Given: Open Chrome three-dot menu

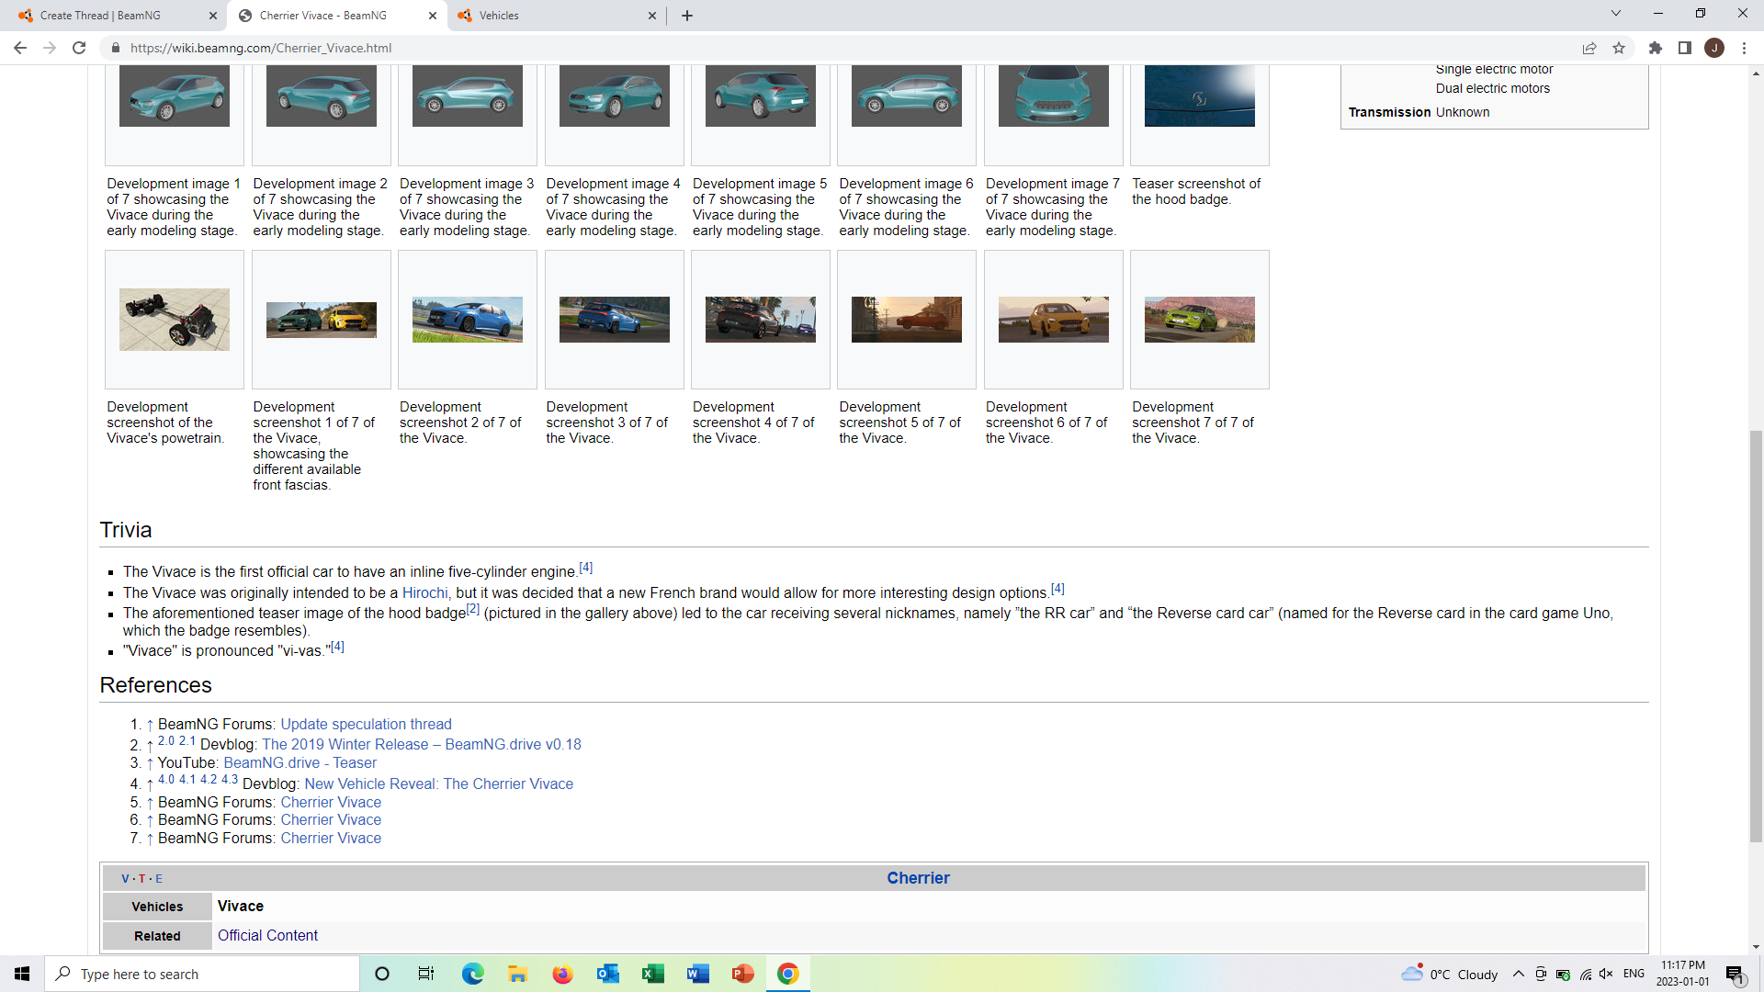Looking at the screenshot, I should click(x=1744, y=48).
